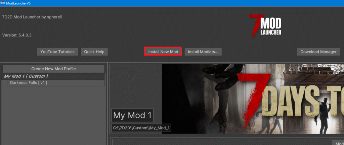Click the My Mod 1 name field
This screenshot has height=145, width=344.
[x=132, y=115]
